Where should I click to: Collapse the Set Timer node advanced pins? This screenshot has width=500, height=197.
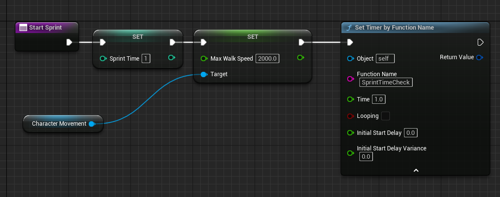(416, 170)
